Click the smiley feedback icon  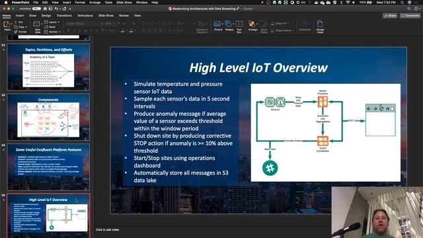tap(416, 9)
